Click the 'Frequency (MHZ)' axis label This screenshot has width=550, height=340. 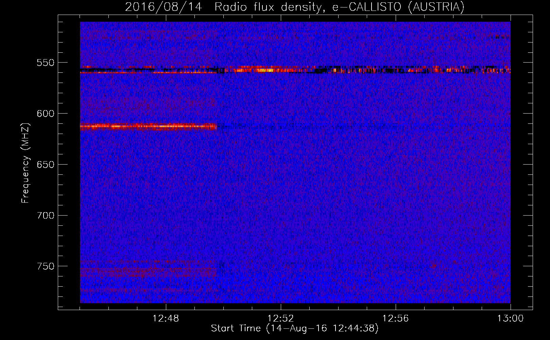pyautogui.click(x=25, y=163)
